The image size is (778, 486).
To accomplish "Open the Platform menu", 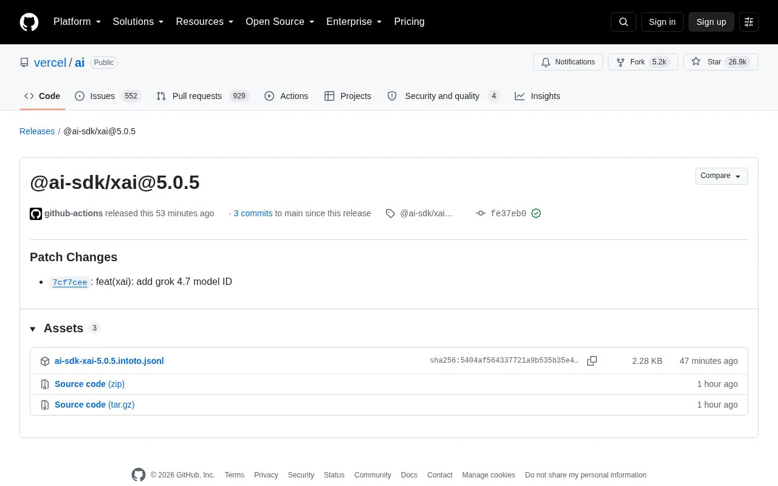I will (77, 22).
